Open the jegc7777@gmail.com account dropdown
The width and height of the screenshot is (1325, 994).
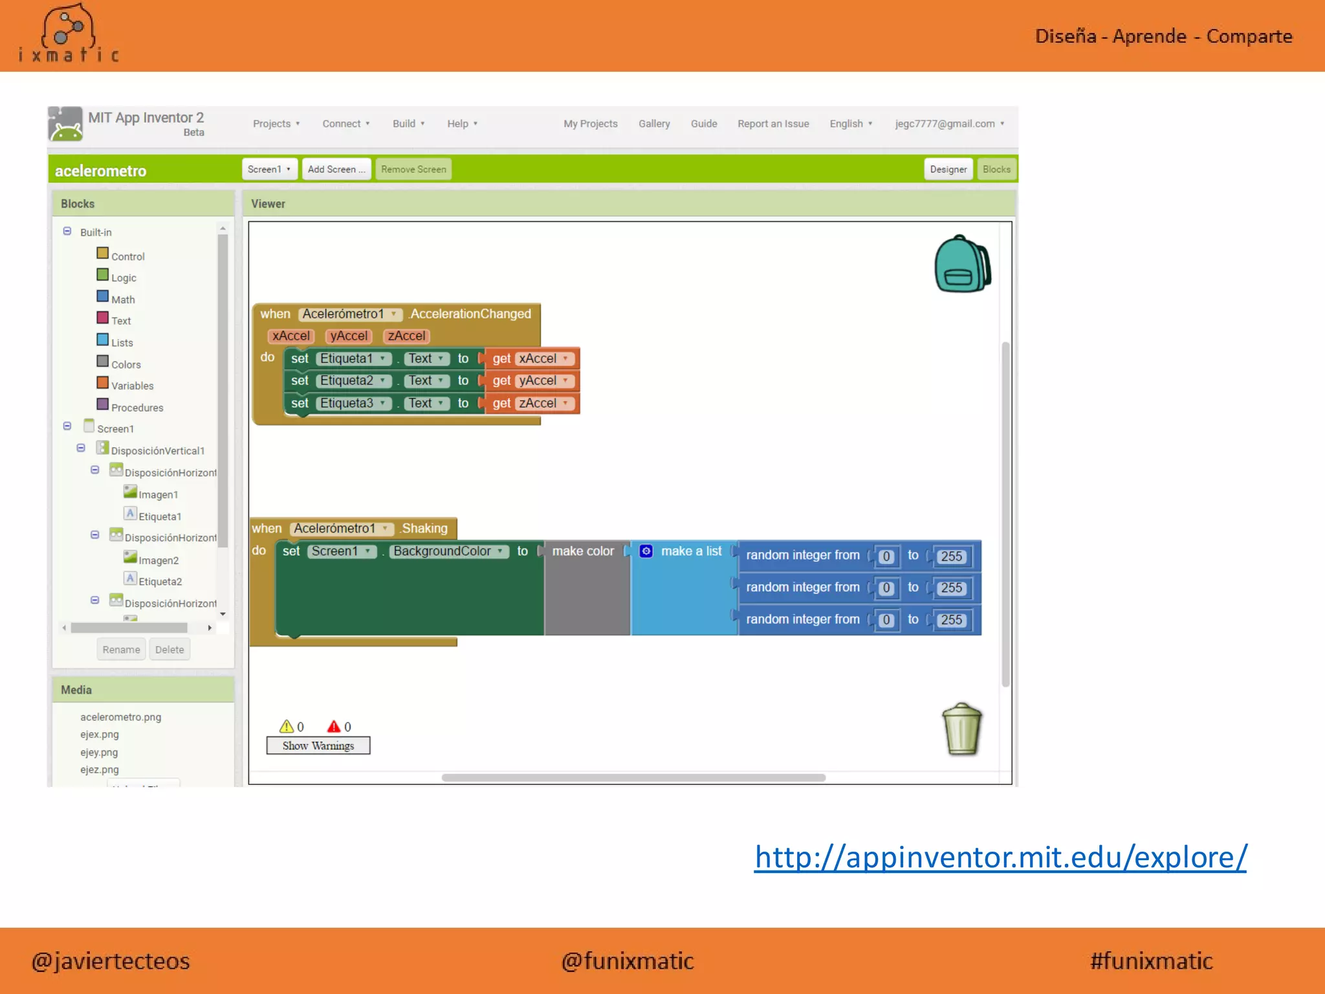(x=949, y=124)
